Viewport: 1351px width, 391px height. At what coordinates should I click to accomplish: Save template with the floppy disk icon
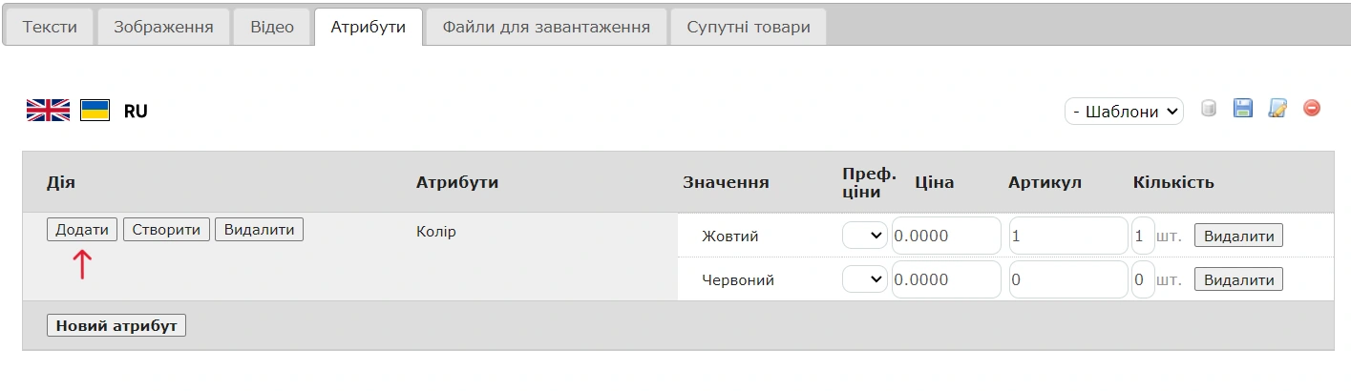tap(1242, 109)
